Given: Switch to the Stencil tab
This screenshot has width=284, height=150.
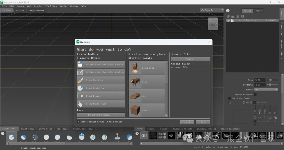Looking at the screenshot, I should [151, 129].
